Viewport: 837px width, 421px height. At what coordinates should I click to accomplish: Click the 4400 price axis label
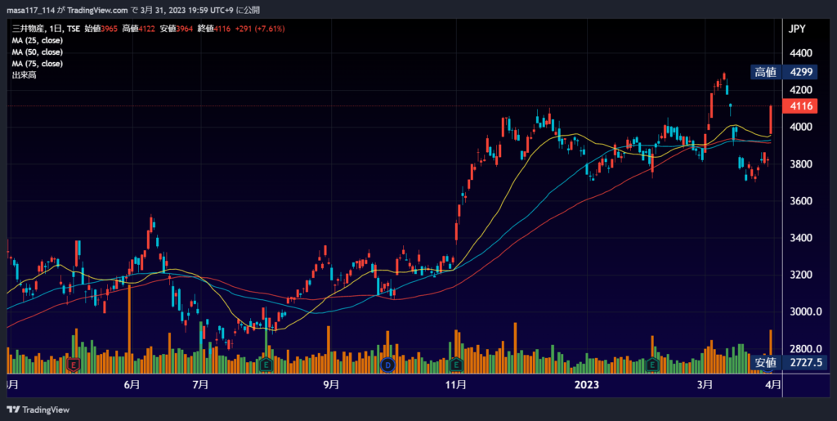801,53
